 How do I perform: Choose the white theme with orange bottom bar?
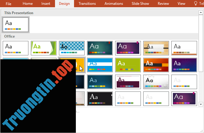184,48
